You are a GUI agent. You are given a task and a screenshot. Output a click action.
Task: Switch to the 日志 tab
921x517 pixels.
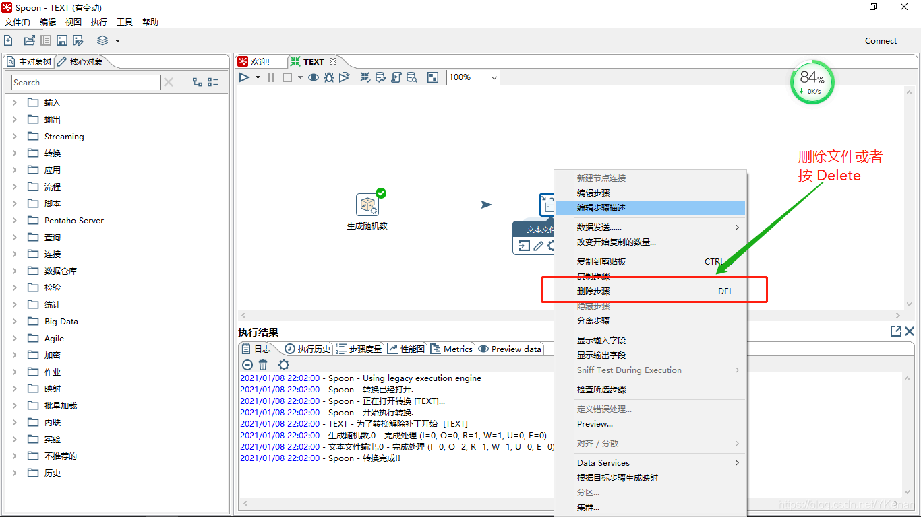point(256,349)
